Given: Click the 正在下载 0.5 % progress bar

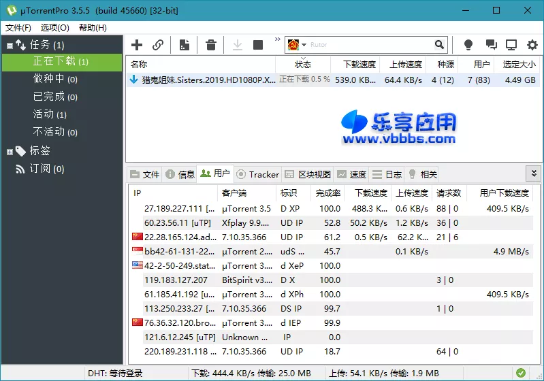Looking at the screenshot, I should 304,80.
